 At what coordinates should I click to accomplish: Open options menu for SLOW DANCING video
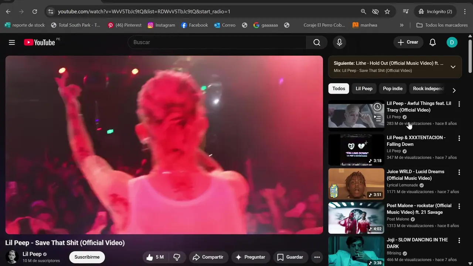tap(459, 241)
